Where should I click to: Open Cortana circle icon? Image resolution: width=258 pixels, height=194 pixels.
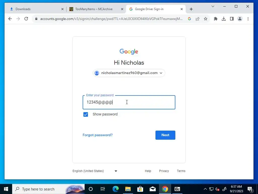pyautogui.click(x=91, y=189)
